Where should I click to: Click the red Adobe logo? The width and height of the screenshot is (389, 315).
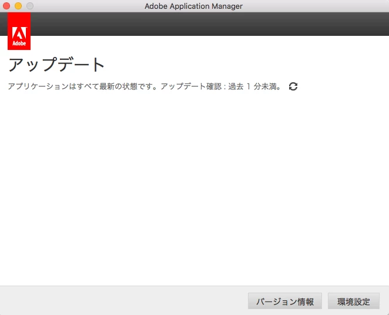click(19, 31)
